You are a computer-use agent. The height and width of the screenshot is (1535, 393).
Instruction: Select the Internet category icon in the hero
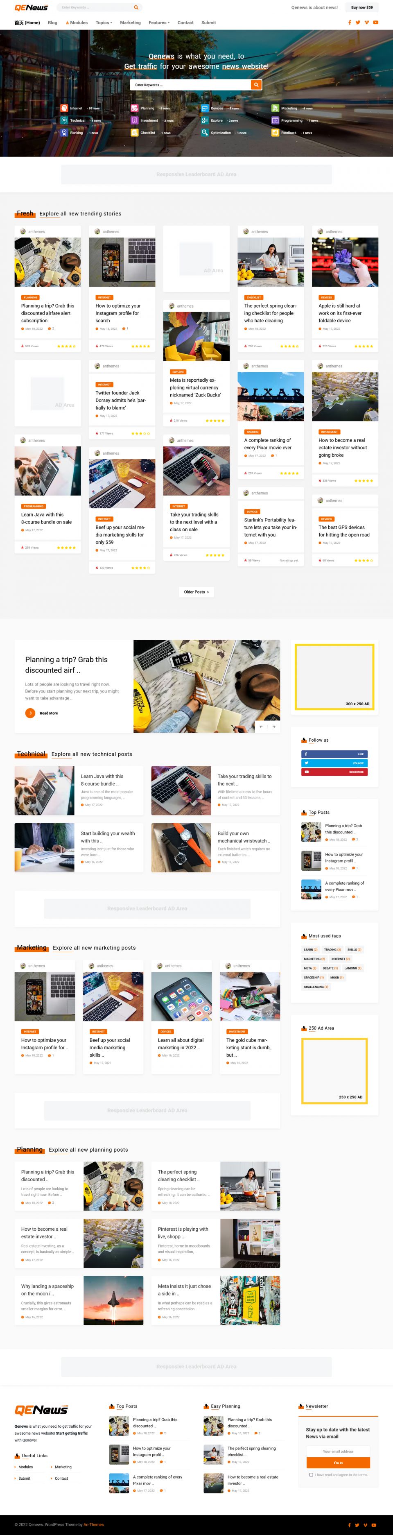64,109
